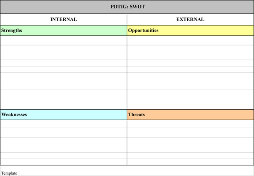Select the first empty row under Threats
This screenshot has width=254, height=176.
coord(190,124)
